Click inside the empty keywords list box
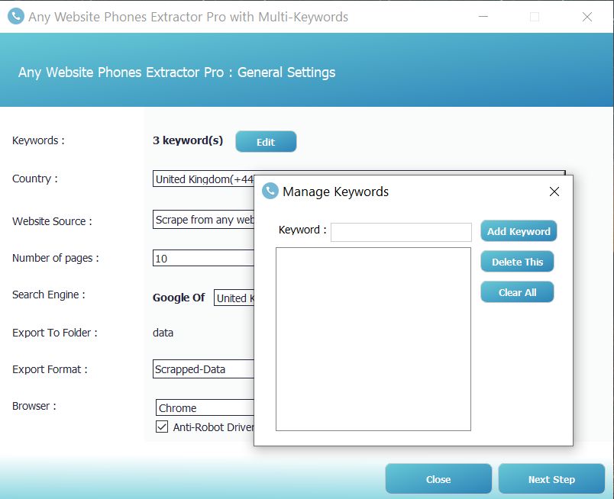 pos(373,339)
